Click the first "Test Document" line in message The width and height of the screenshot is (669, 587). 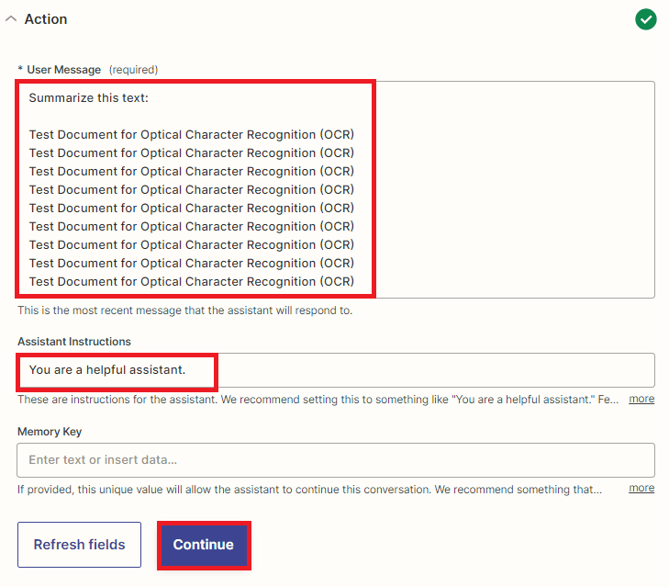point(191,134)
